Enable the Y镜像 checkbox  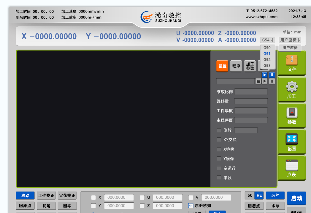tap(219, 159)
